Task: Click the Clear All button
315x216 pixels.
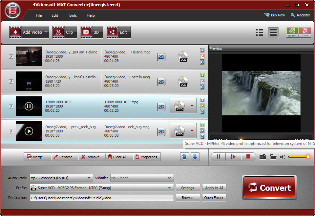Action: [x=119, y=157]
